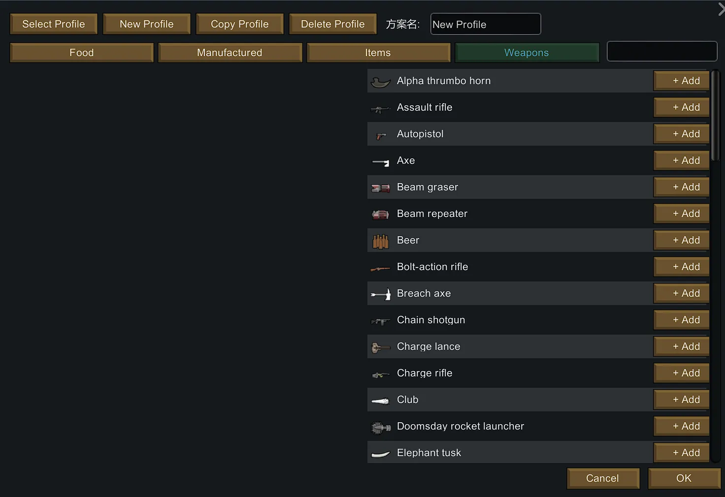725x497 pixels.
Task: Click the Beer bottles icon
Action: click(380, 241)
